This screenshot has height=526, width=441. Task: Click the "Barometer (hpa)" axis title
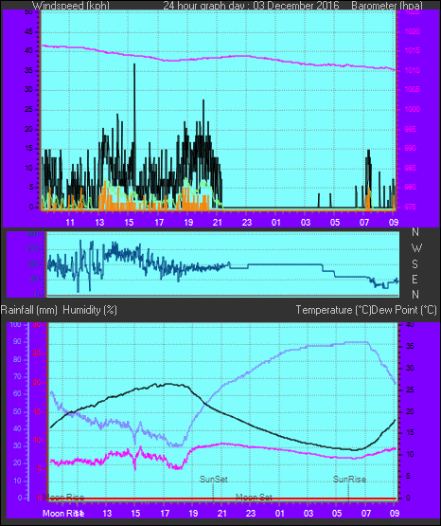(x=387, y=6)
